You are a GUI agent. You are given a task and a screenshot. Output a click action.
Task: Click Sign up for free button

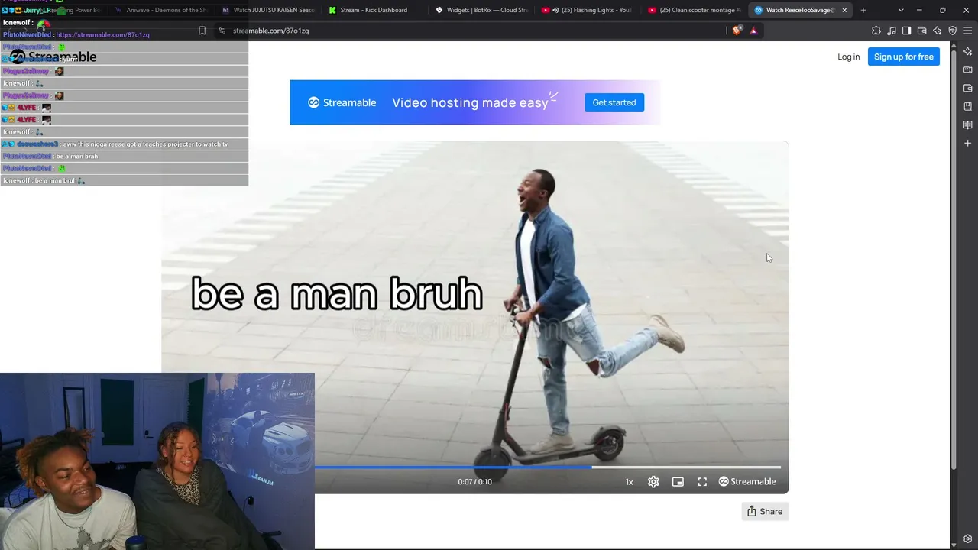(x=904, y=57)
